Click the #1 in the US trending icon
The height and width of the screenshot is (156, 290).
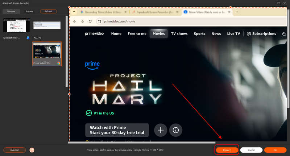[x=89, y=113]
